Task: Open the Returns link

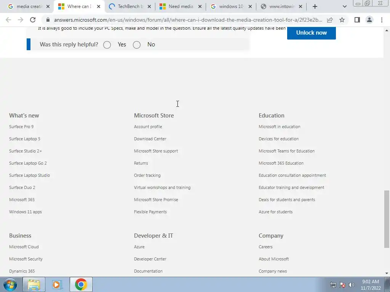Action: [x=141, y=163]
